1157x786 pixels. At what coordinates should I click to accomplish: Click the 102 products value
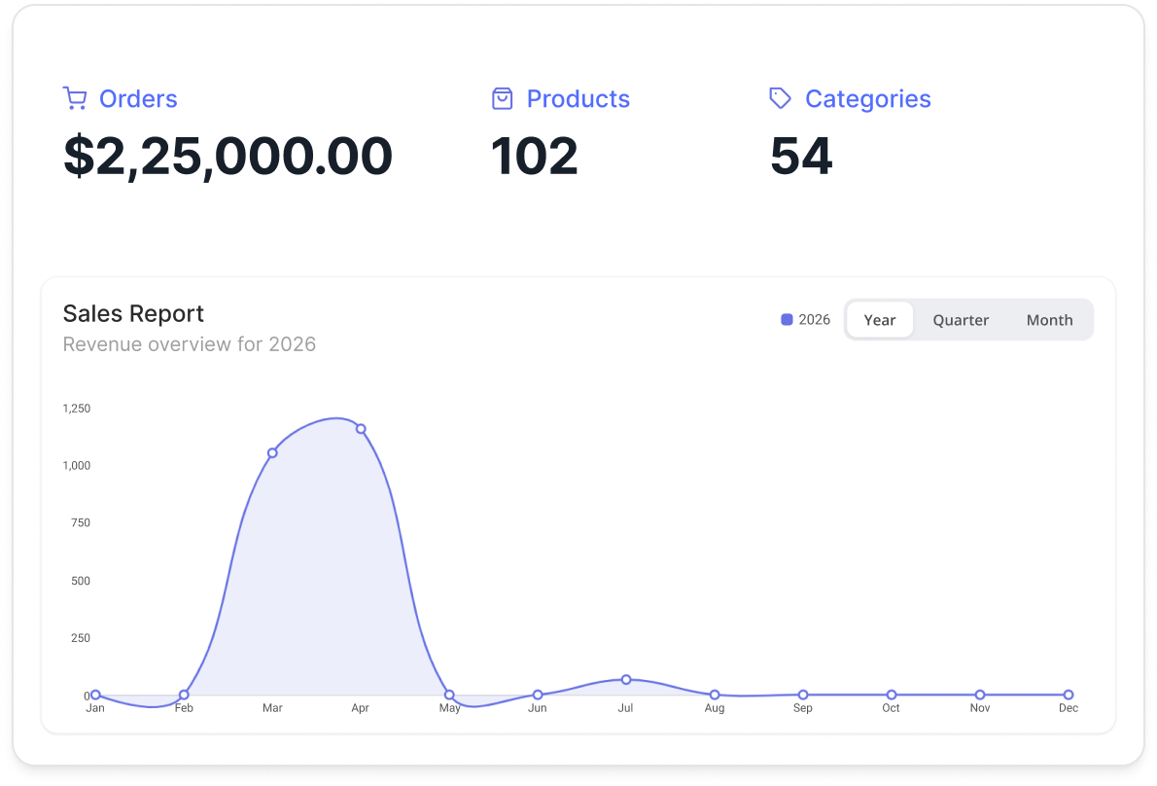(x=534, y=157)
